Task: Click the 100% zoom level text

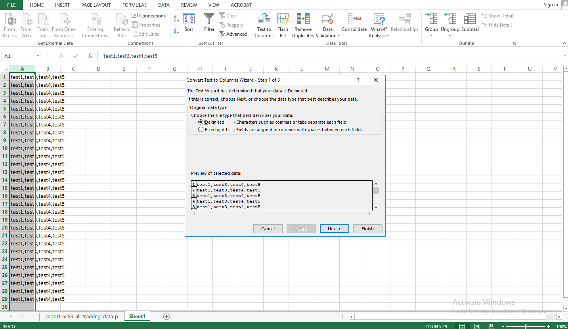Action: (x=561, y=327)
